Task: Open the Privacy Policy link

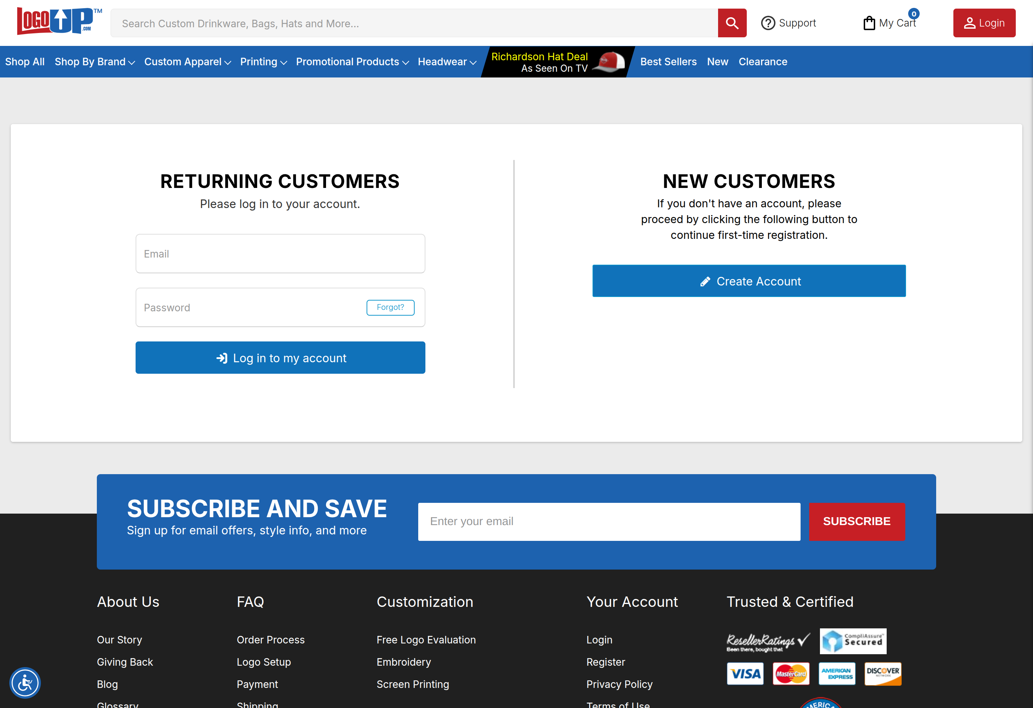Action: coord(619,684)
